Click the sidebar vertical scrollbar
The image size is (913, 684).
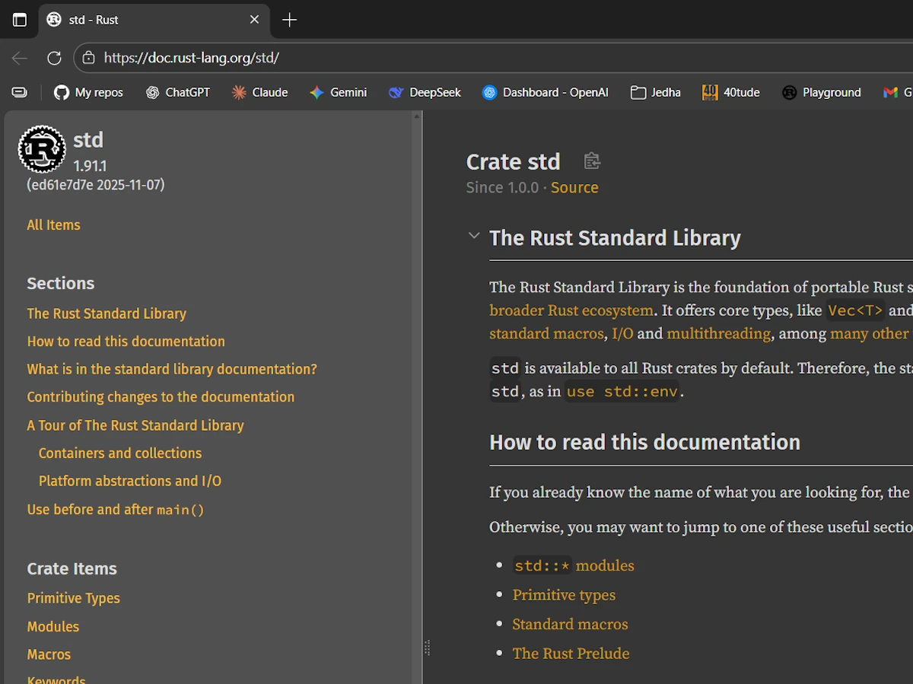click(416, 380)
